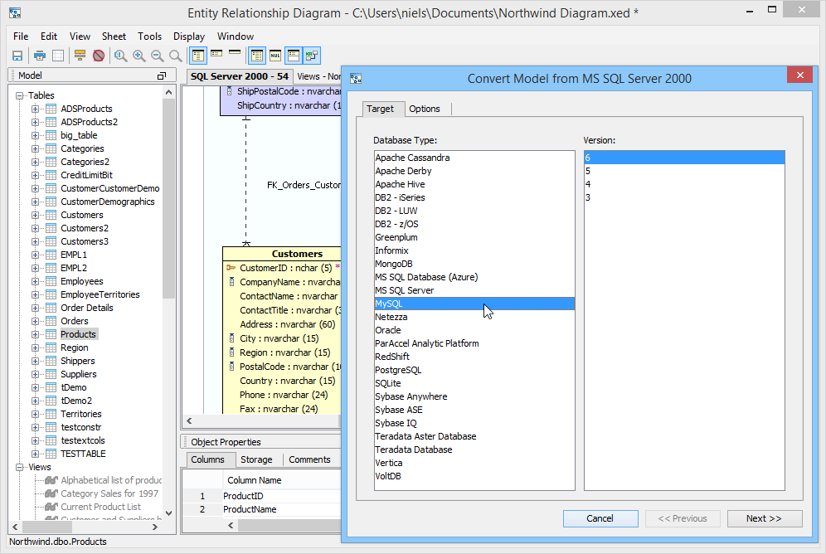Select the ProductName cell in Column Name grid

[x=281, y=510]
